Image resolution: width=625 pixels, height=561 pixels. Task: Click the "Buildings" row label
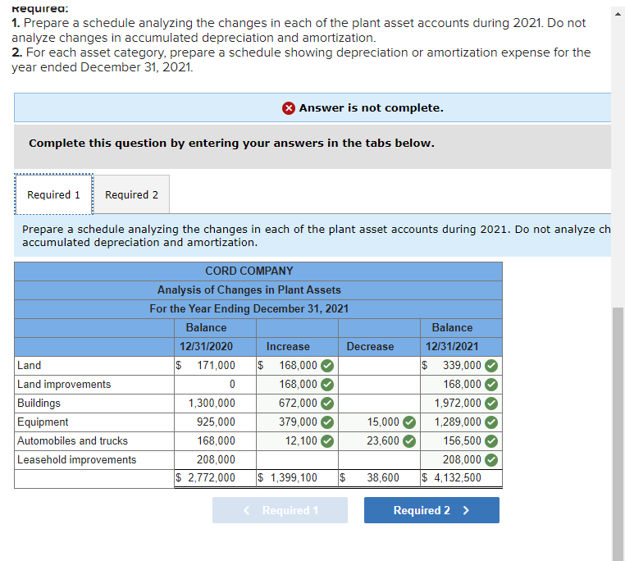tap(39, 404)
